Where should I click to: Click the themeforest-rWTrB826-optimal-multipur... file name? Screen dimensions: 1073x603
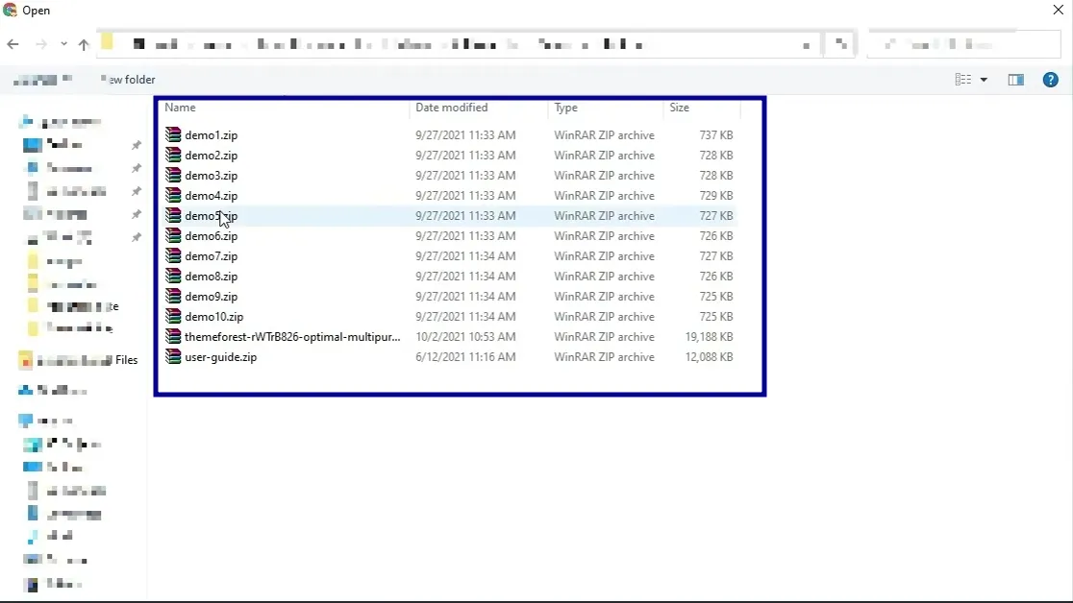point(292,337)
